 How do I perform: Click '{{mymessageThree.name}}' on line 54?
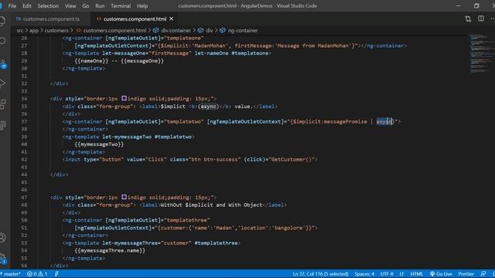pyautogui.click(x=110, y=250)
